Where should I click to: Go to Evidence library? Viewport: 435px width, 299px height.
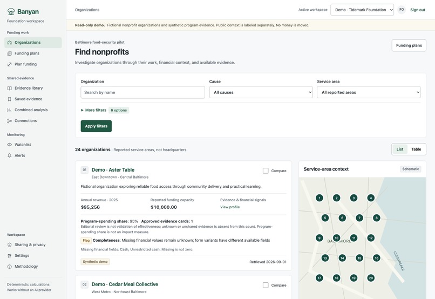point(33,88)
